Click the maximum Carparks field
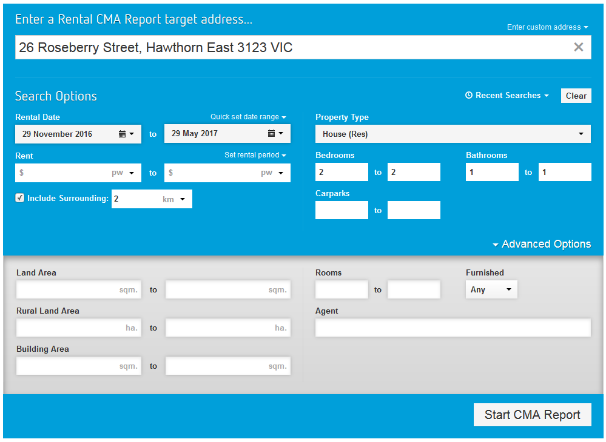 tap(413, 210)
